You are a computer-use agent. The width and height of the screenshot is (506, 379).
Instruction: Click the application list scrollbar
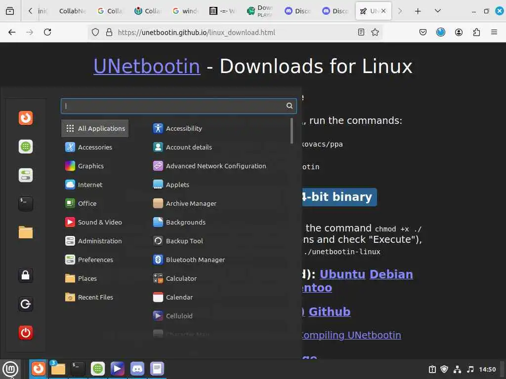[292, 131]
